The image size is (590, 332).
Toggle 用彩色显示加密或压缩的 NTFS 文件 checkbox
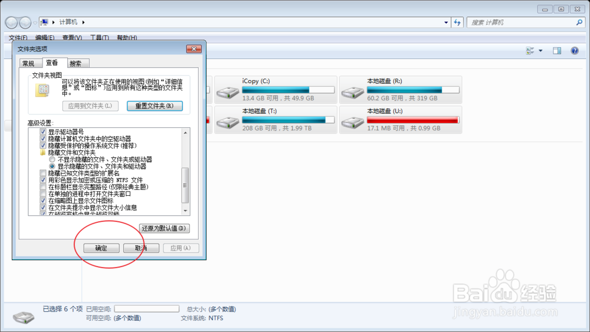click(43, 180)
